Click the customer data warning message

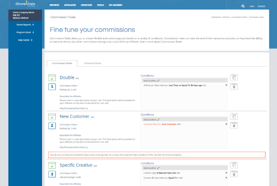(157, 155)
